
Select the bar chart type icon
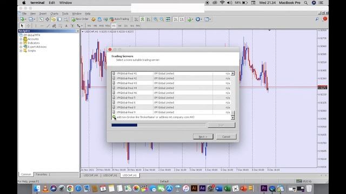click(x=136, y=19)
